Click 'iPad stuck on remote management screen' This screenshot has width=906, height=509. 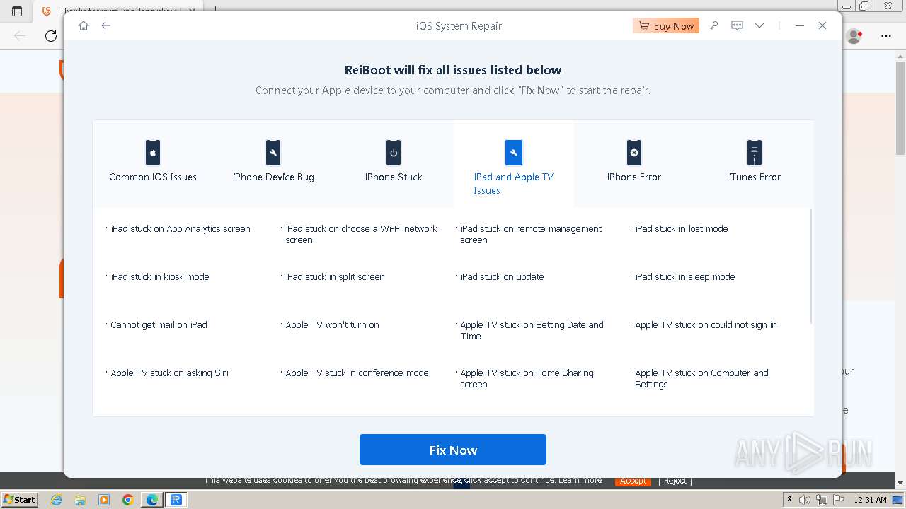531,234
